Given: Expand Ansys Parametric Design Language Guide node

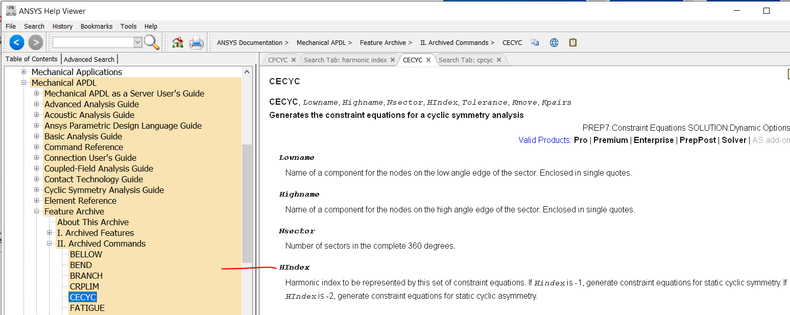Looking at the screenshot, I should coord(36,126).
